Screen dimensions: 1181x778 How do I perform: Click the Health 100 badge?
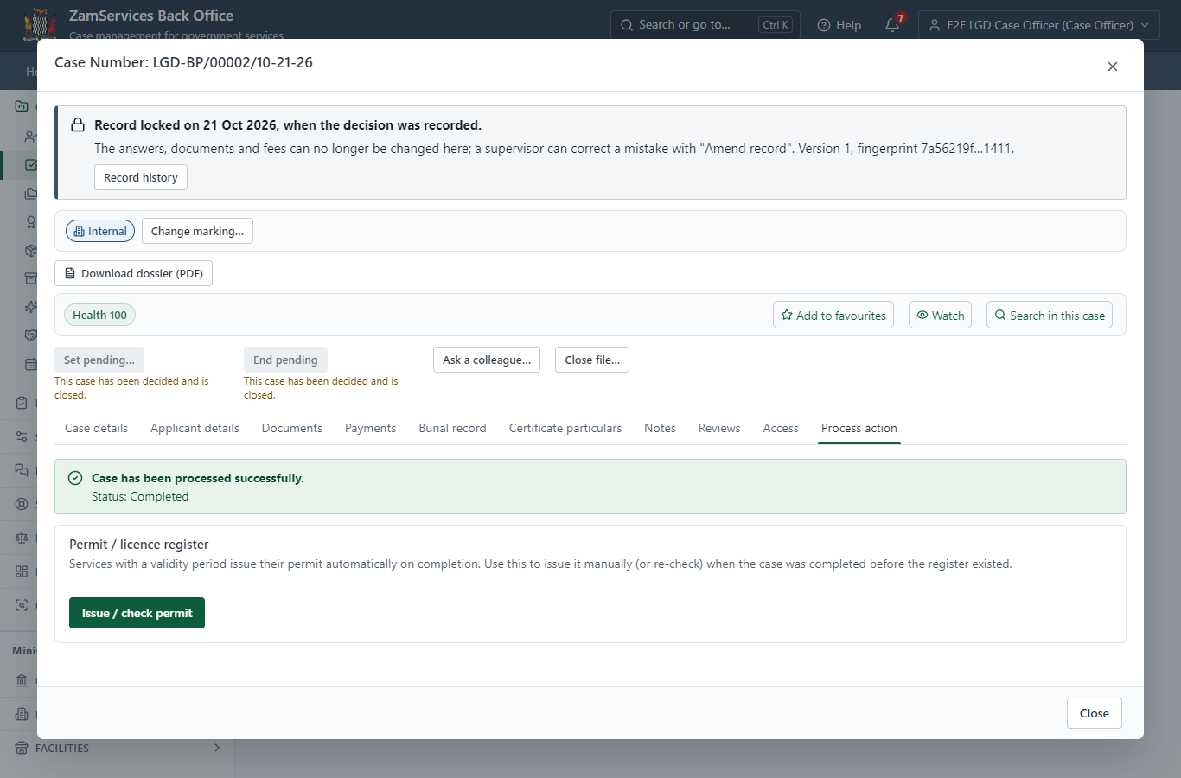click(99, 316)
